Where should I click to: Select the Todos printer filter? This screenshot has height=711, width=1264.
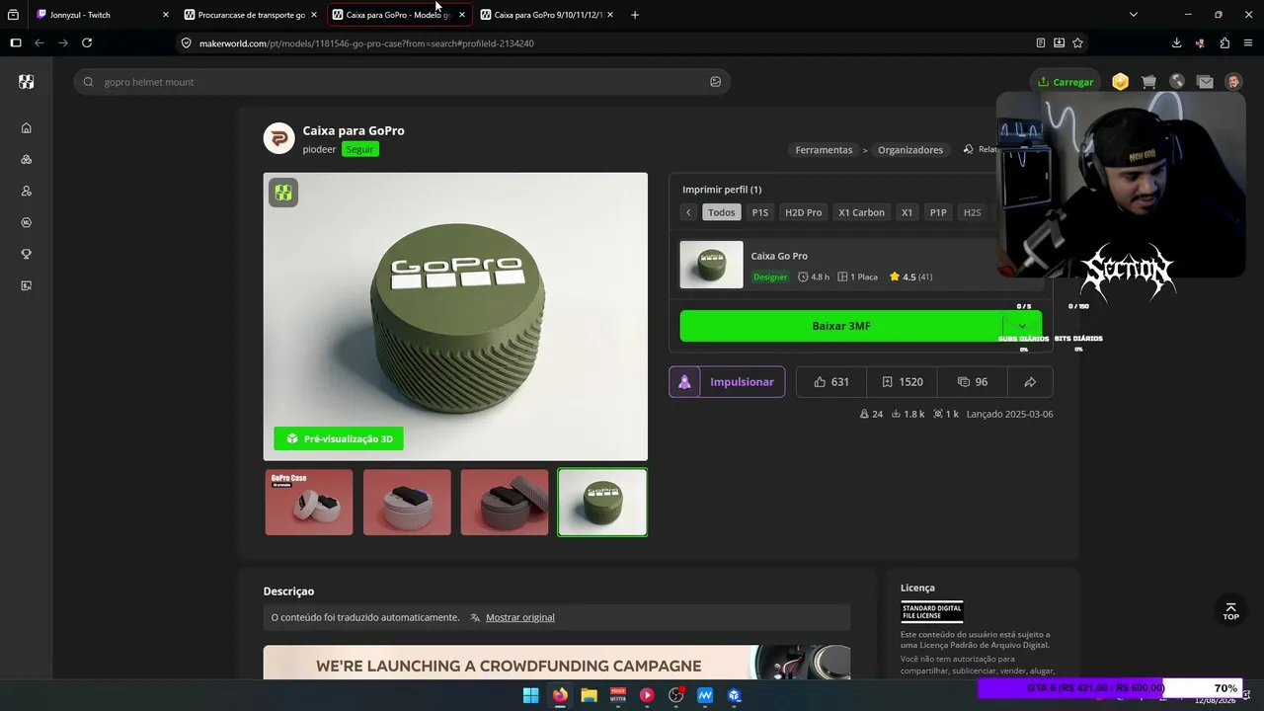click(722, 212)
